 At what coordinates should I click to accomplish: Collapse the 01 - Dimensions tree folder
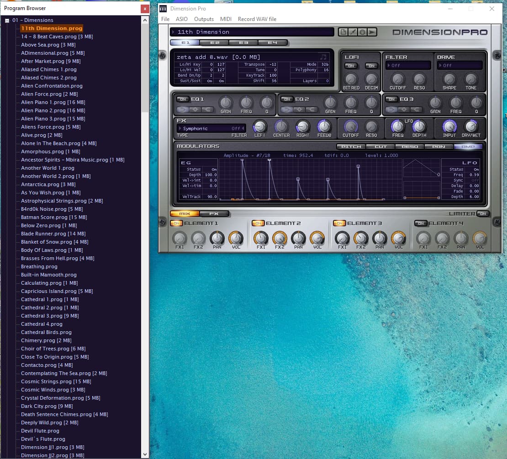(7, 21)
